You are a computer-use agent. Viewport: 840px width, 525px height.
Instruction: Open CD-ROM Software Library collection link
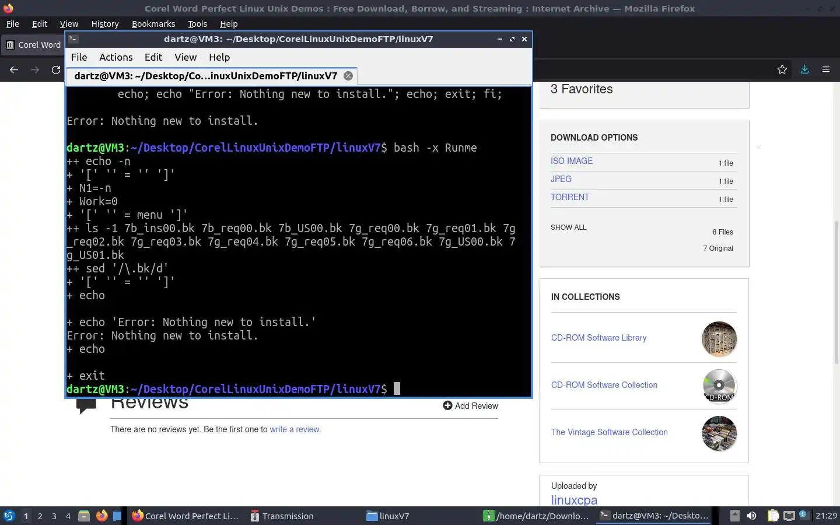click(x=599, y=338)
